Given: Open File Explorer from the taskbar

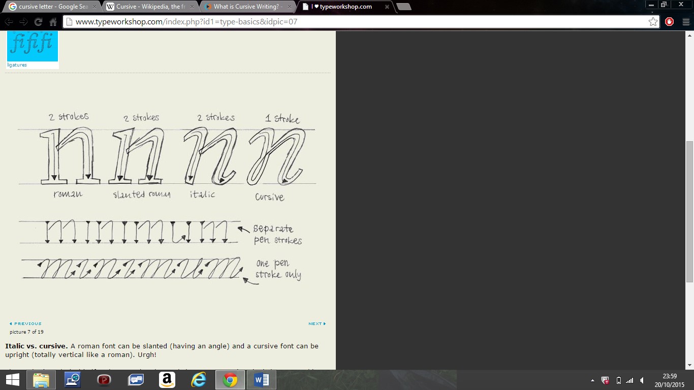Looking at the screenshot, I should pos(41,380).
